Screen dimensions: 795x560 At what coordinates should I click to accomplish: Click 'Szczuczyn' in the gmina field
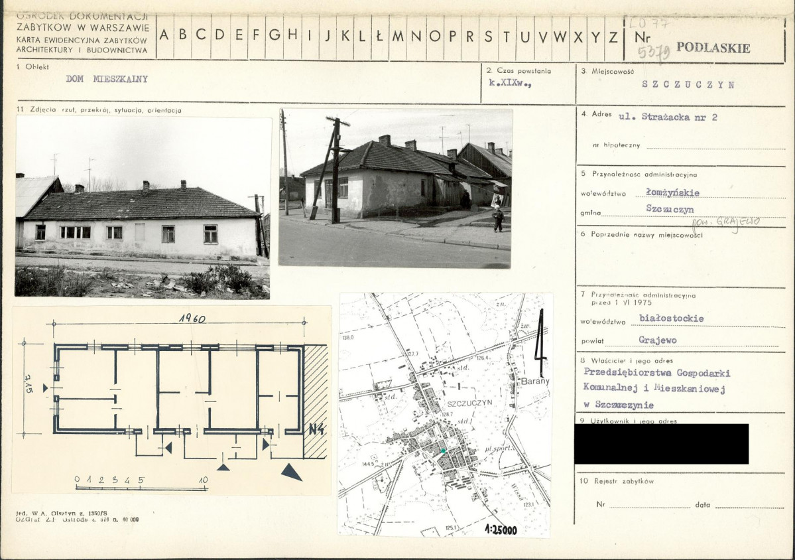[670, 209]
